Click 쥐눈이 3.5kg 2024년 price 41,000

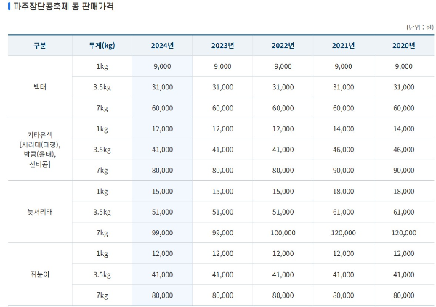click(162, 274)
